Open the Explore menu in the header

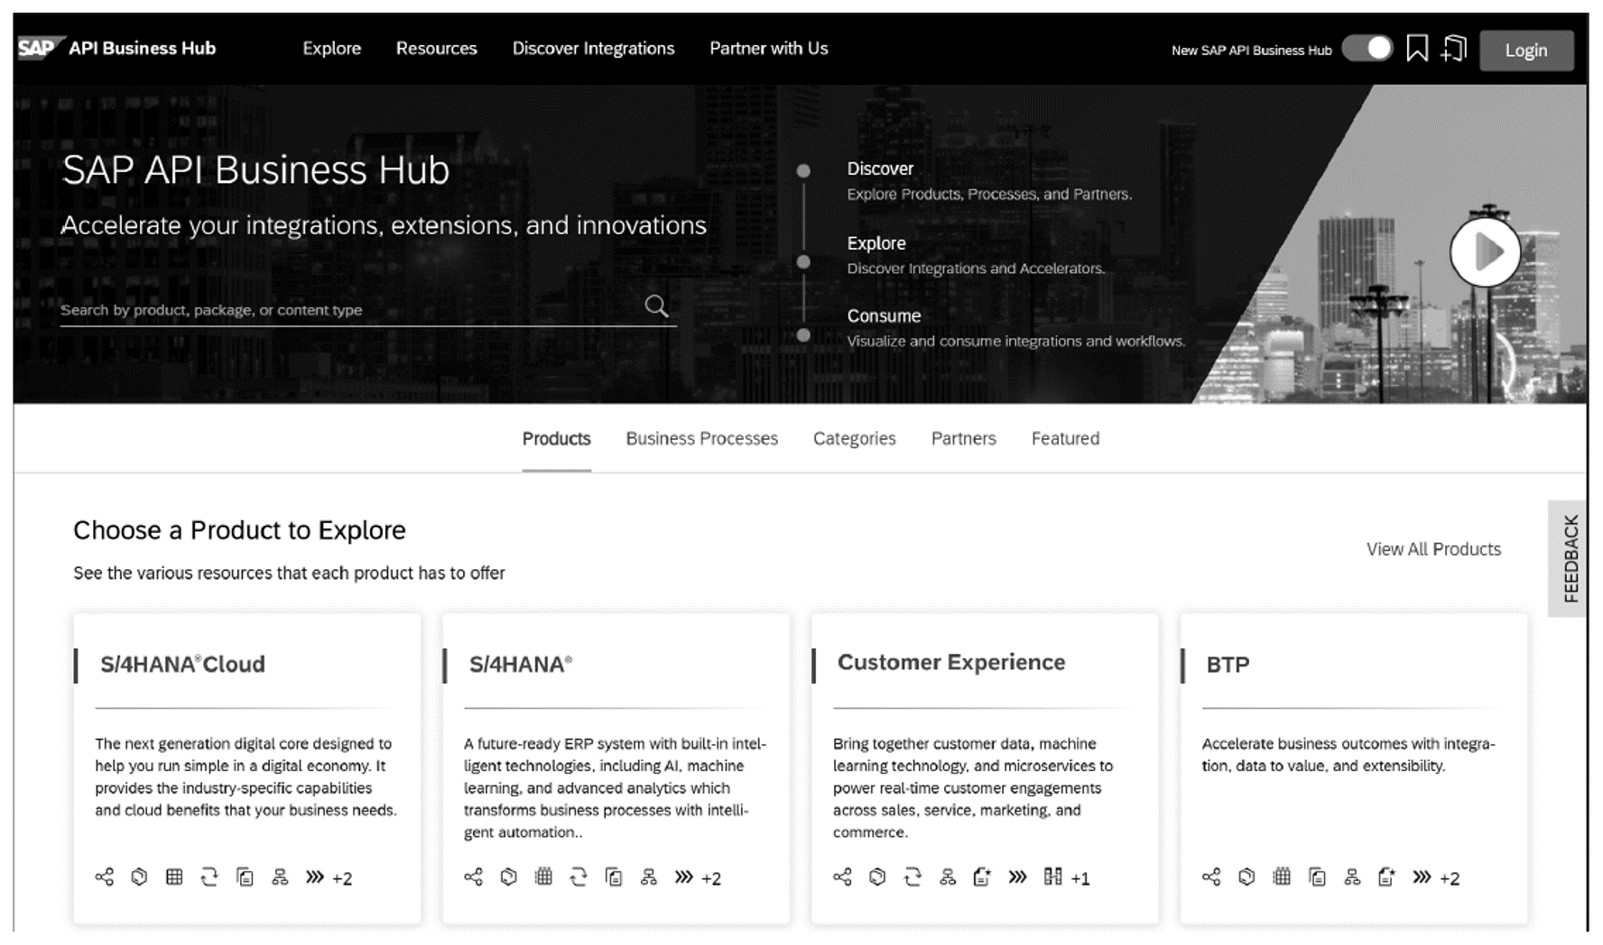[331, 49]
